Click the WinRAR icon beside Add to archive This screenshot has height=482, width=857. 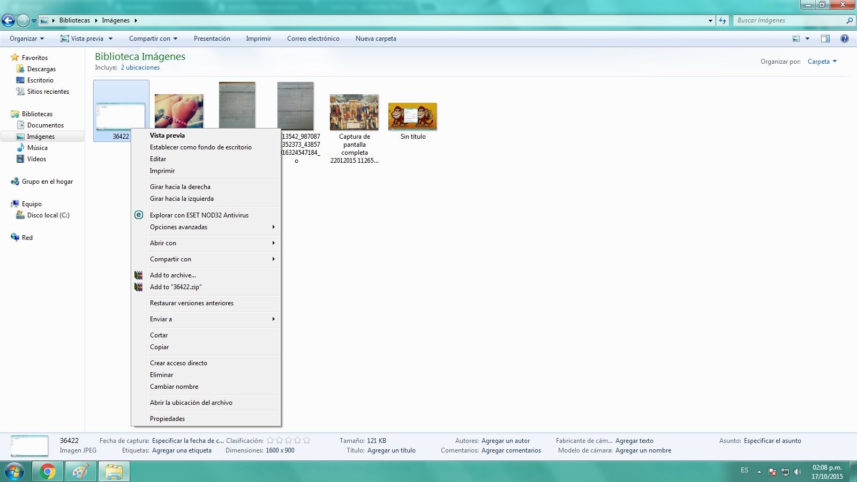pos(138,275)
